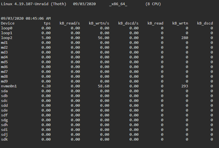Screen dimensions: 219x148
Task: Click the kB_wrtn value for sdk
Action: pos(187,139)
